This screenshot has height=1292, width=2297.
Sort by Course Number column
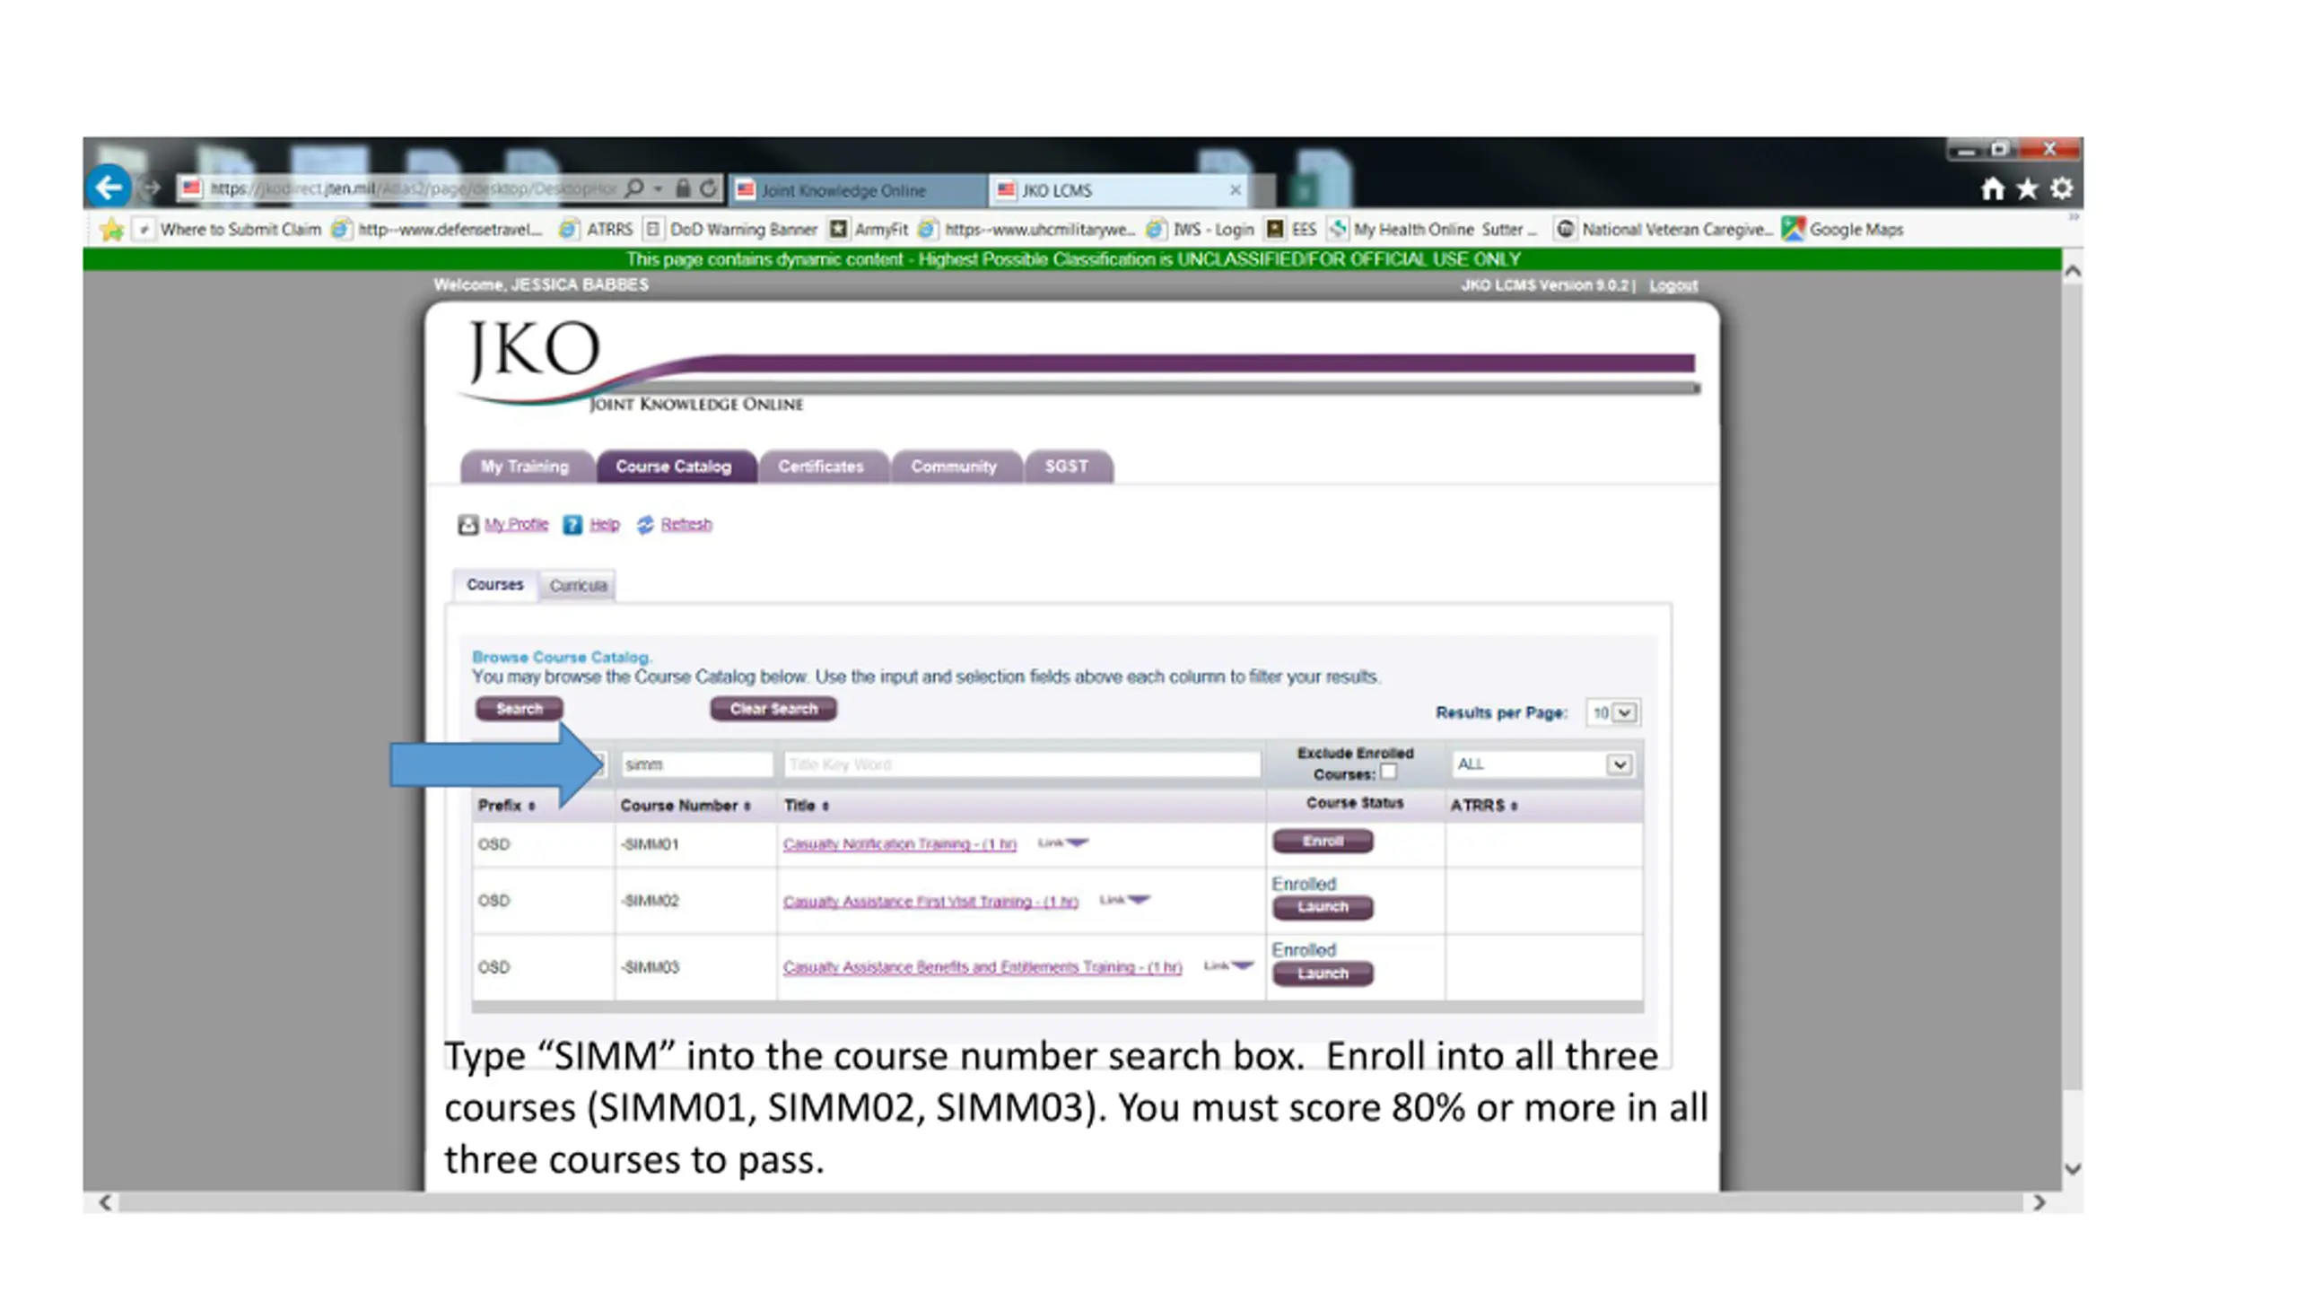(x=686, y=806)
